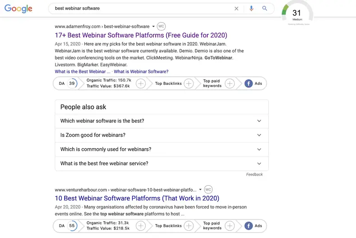Screen dimensions: 356x238
Task: Expand Top Backlinks plus for first result
Action: point(189,84)
